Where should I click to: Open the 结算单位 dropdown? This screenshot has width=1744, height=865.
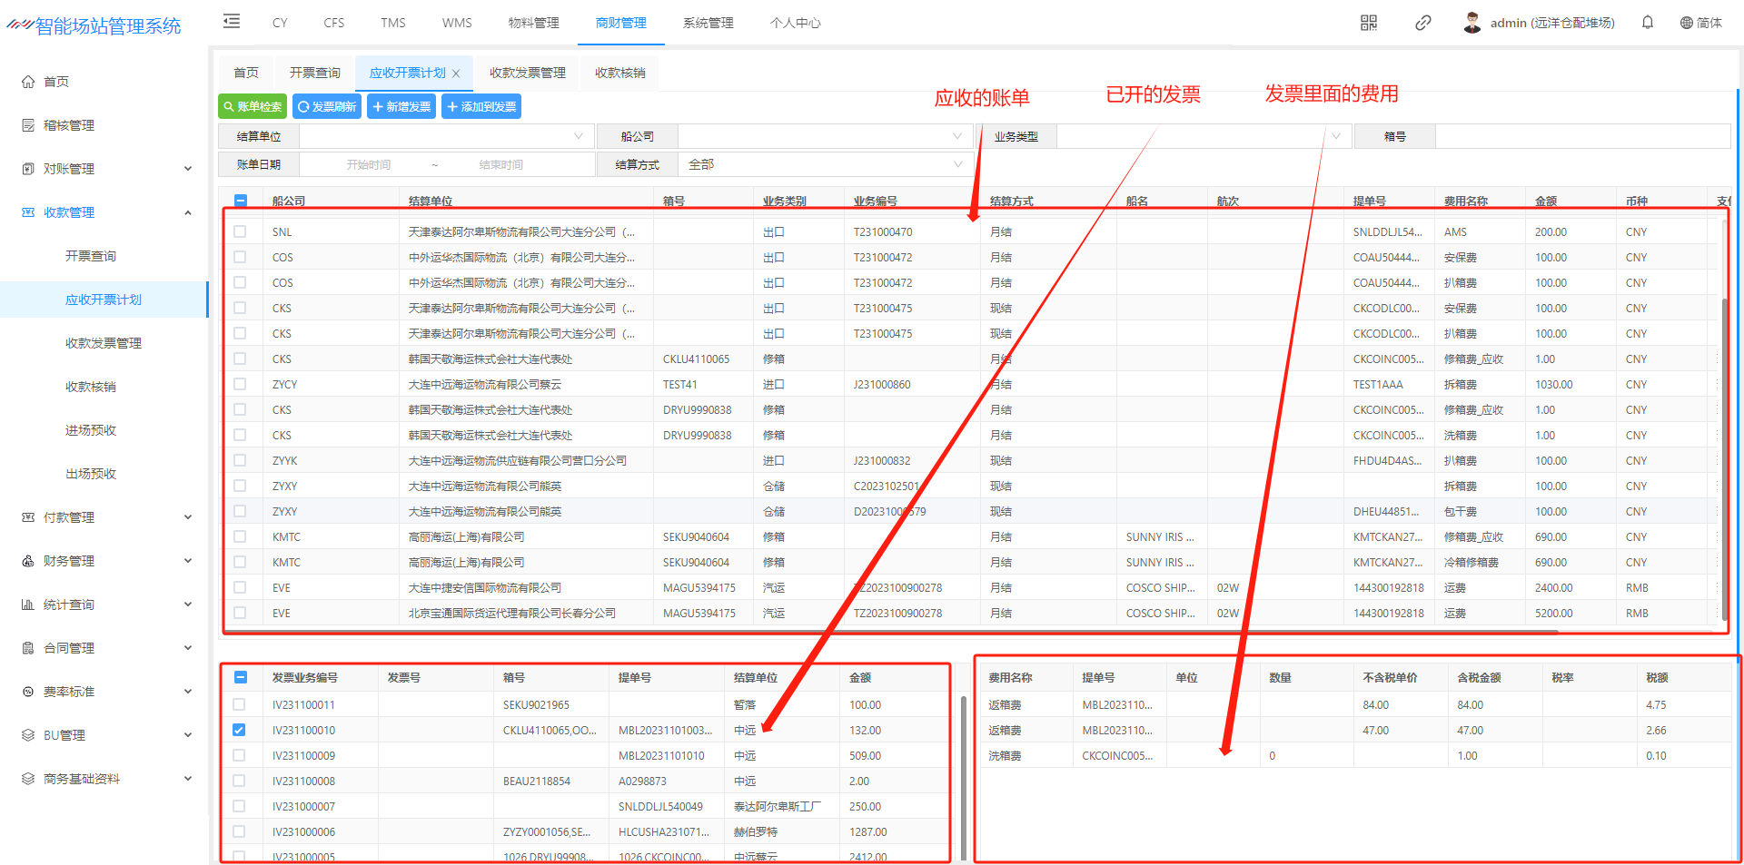coord(446,136)
